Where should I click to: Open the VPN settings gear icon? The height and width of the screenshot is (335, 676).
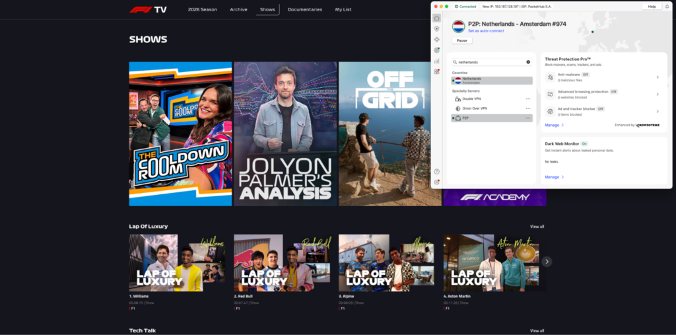437,182
